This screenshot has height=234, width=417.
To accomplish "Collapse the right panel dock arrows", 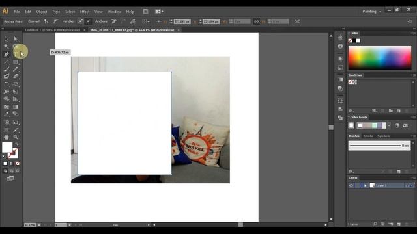I will [x=414, y=29].
